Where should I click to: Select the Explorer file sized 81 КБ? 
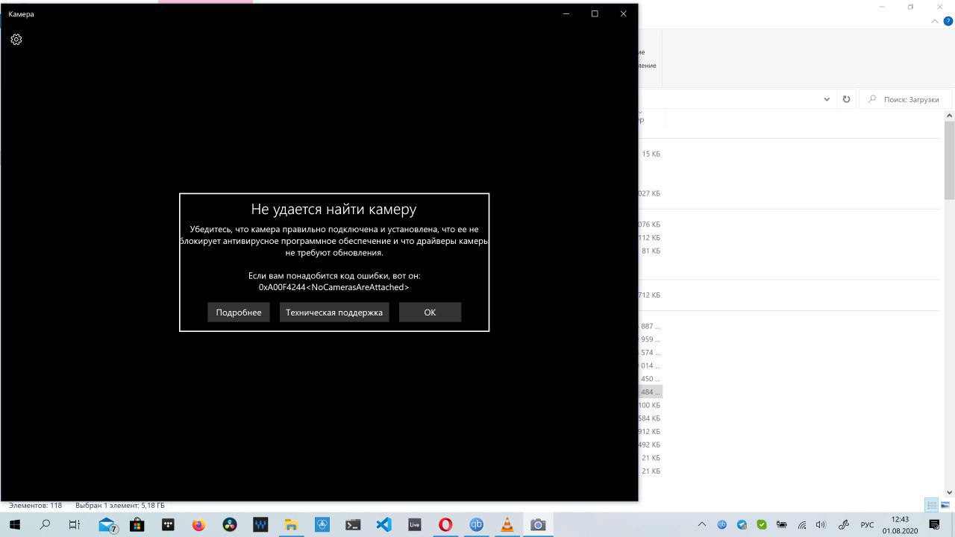point(651,251)
